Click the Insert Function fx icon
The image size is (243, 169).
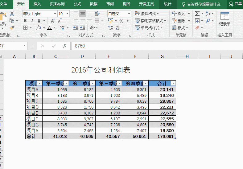pos(65,46)
